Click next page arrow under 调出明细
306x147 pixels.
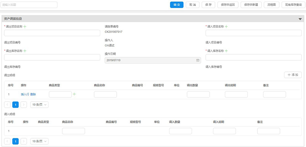point(24,105)
